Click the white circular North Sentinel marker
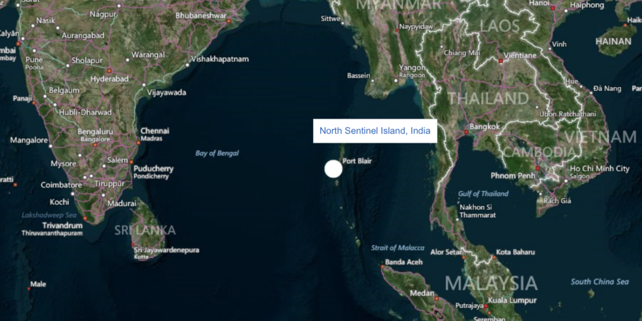The height and width of the screenshot is (321, 642). click(333, 169)
